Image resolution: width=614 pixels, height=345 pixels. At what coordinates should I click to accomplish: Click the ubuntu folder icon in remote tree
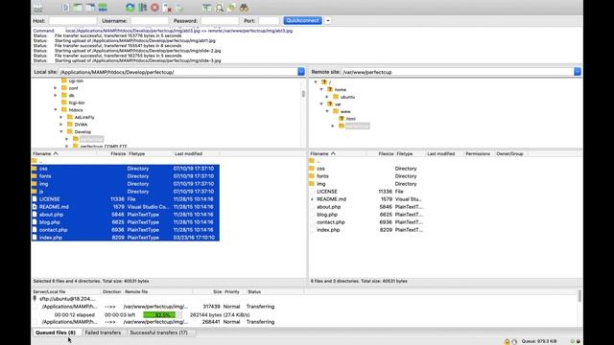pyautogui.click(x=336, y=97)
